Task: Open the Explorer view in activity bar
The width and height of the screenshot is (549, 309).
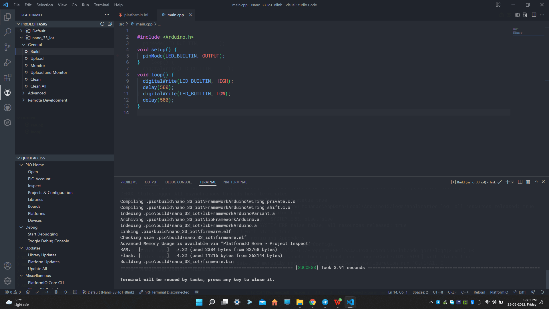Action: 7,17
